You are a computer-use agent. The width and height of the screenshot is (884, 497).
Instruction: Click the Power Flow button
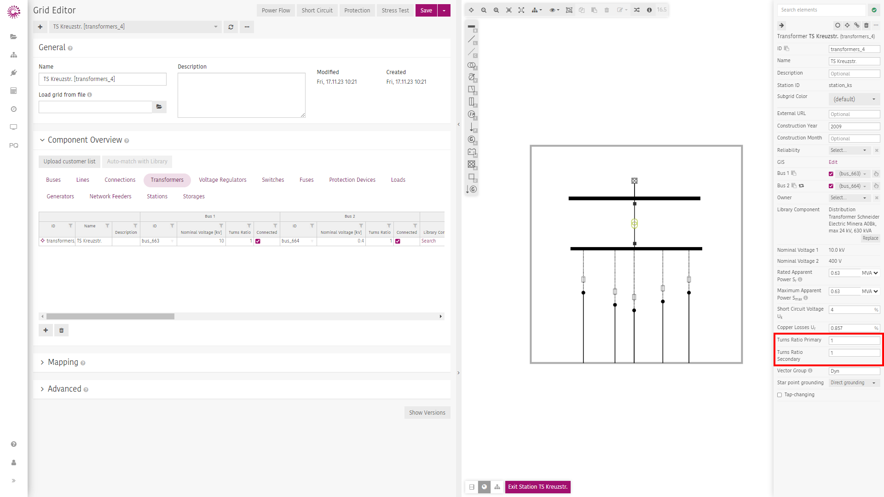pyautogui.click(x=276, y=11)
